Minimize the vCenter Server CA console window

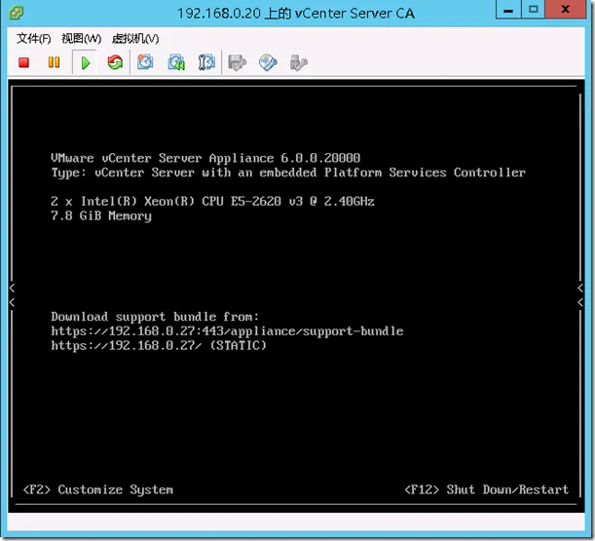[508, 10]
